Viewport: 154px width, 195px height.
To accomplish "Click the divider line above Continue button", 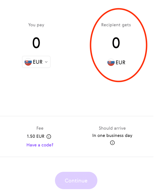I will [x=77, y=157].
